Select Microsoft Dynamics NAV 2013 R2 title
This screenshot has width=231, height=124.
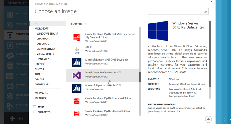[x=104, y=85]
